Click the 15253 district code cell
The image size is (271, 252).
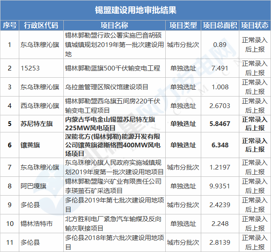(x=30, y=68)
